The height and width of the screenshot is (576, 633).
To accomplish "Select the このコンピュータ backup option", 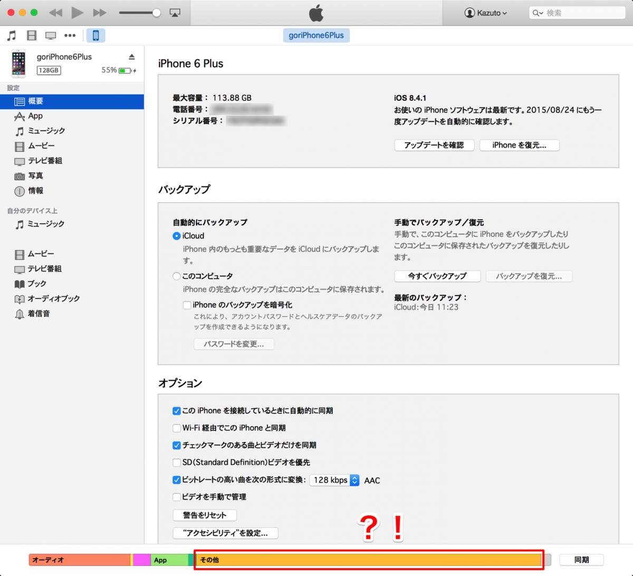I will [x=177, y=276].
